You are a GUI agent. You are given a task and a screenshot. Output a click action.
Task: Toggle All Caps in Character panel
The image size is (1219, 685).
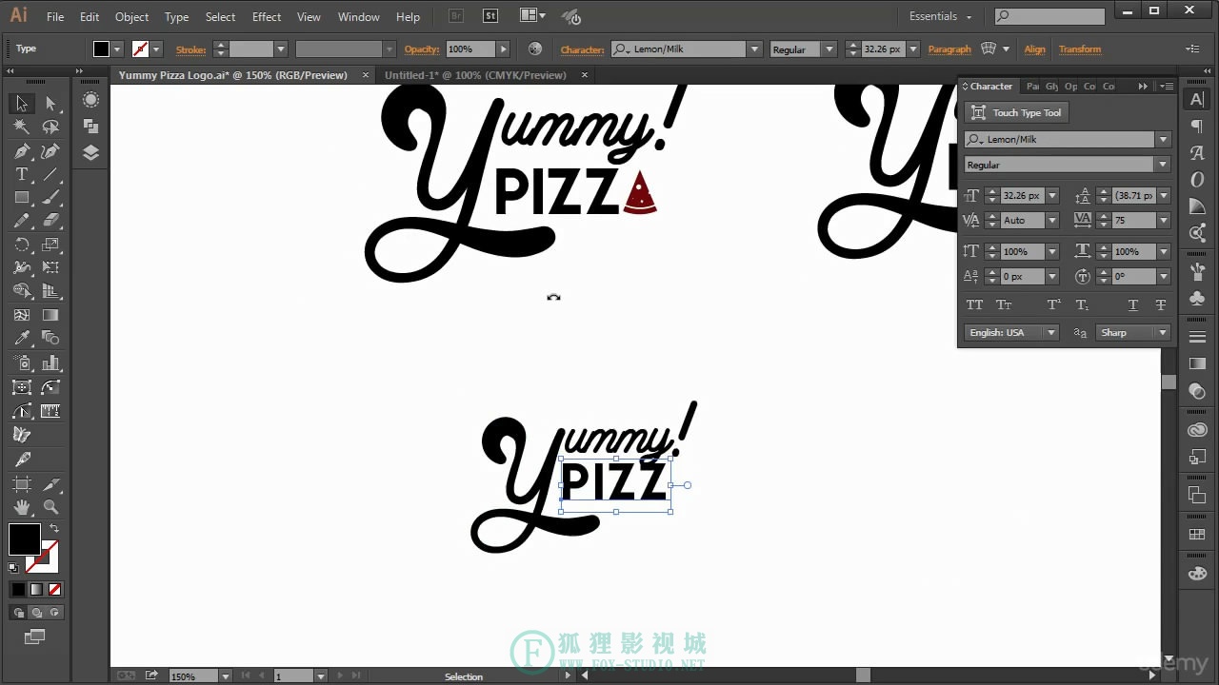coord(974,305)
